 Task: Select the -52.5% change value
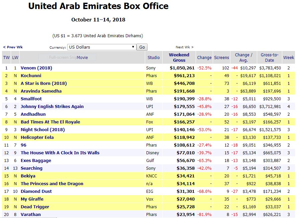click(204, 68)
